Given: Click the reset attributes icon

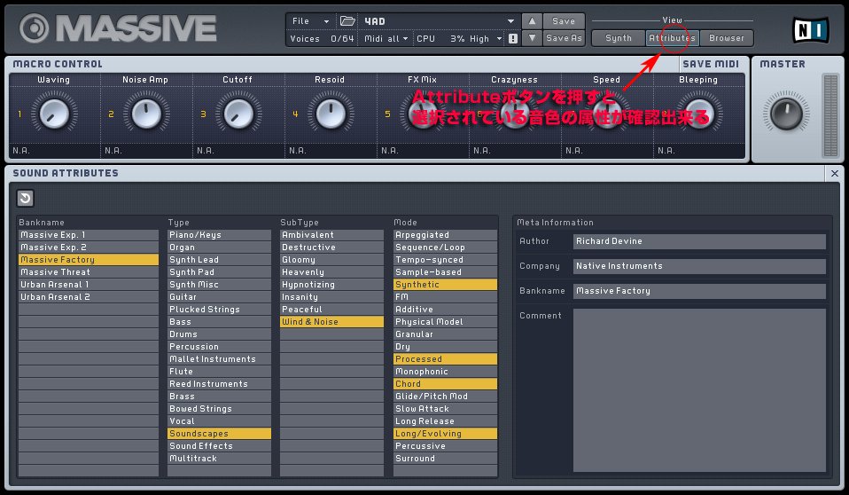Looking at the screenshot, I should (25, 198).
